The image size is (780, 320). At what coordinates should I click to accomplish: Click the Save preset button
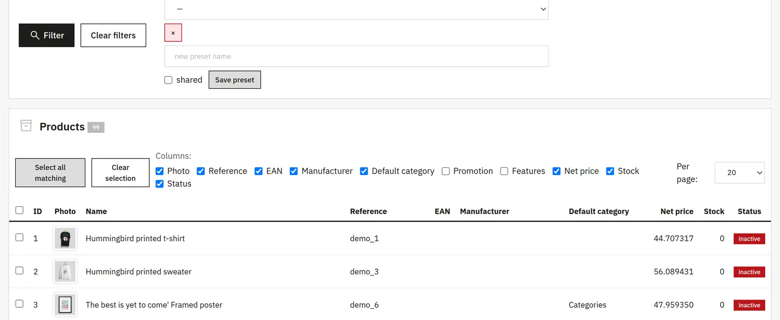click(234, 80)
